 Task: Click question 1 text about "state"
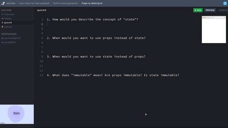coord(92,20)
